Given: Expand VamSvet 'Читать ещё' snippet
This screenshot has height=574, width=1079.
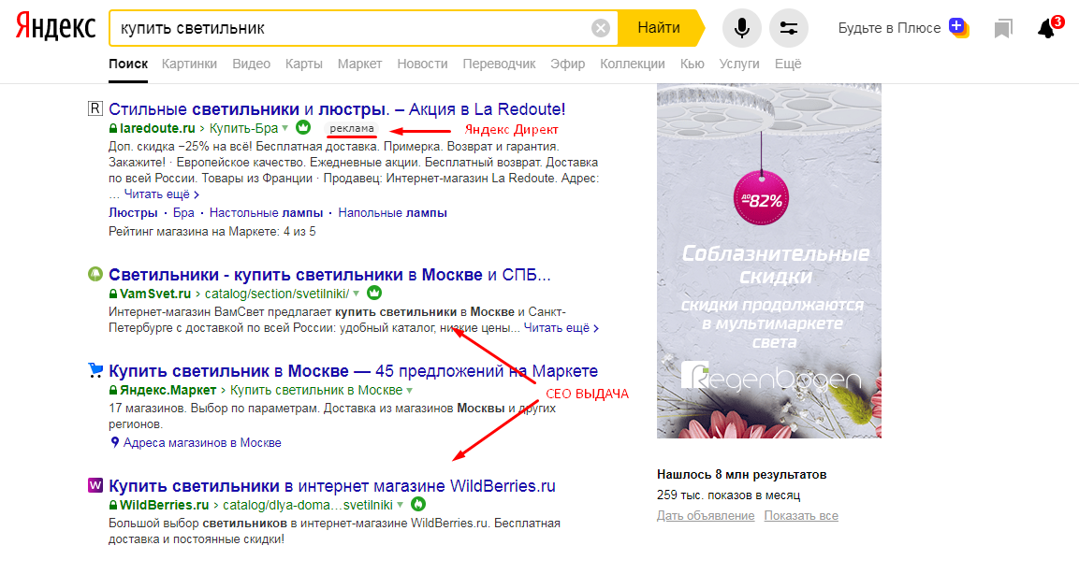Looking at the screenshot, I should point(561,328).
